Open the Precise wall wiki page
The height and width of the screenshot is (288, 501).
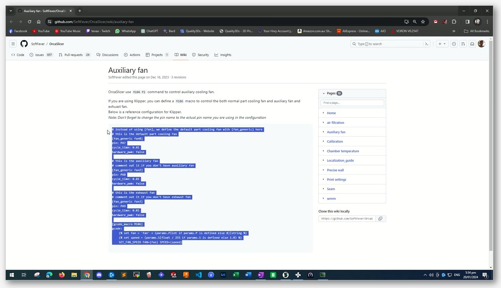tap(335, 170)
